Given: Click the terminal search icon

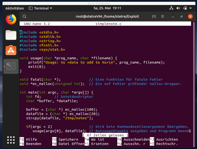Looking at the screenshot, I should coord(24,16).
